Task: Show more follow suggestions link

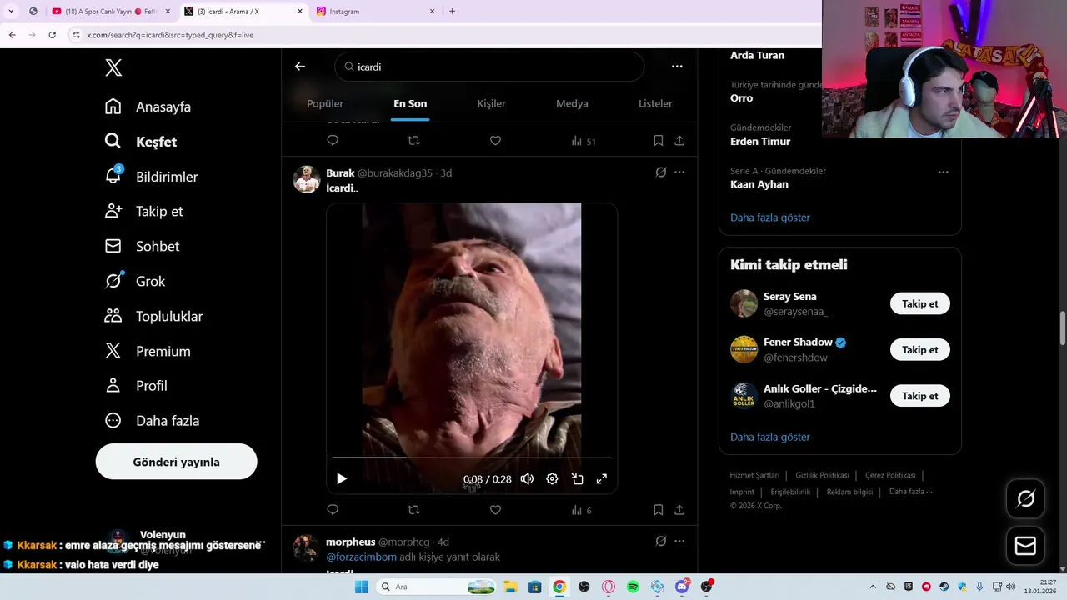Action: pos(770,437)
